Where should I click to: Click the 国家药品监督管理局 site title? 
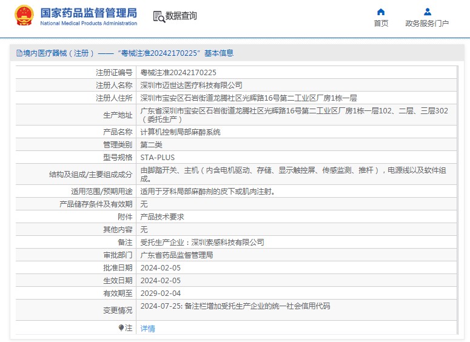point(89,13)
